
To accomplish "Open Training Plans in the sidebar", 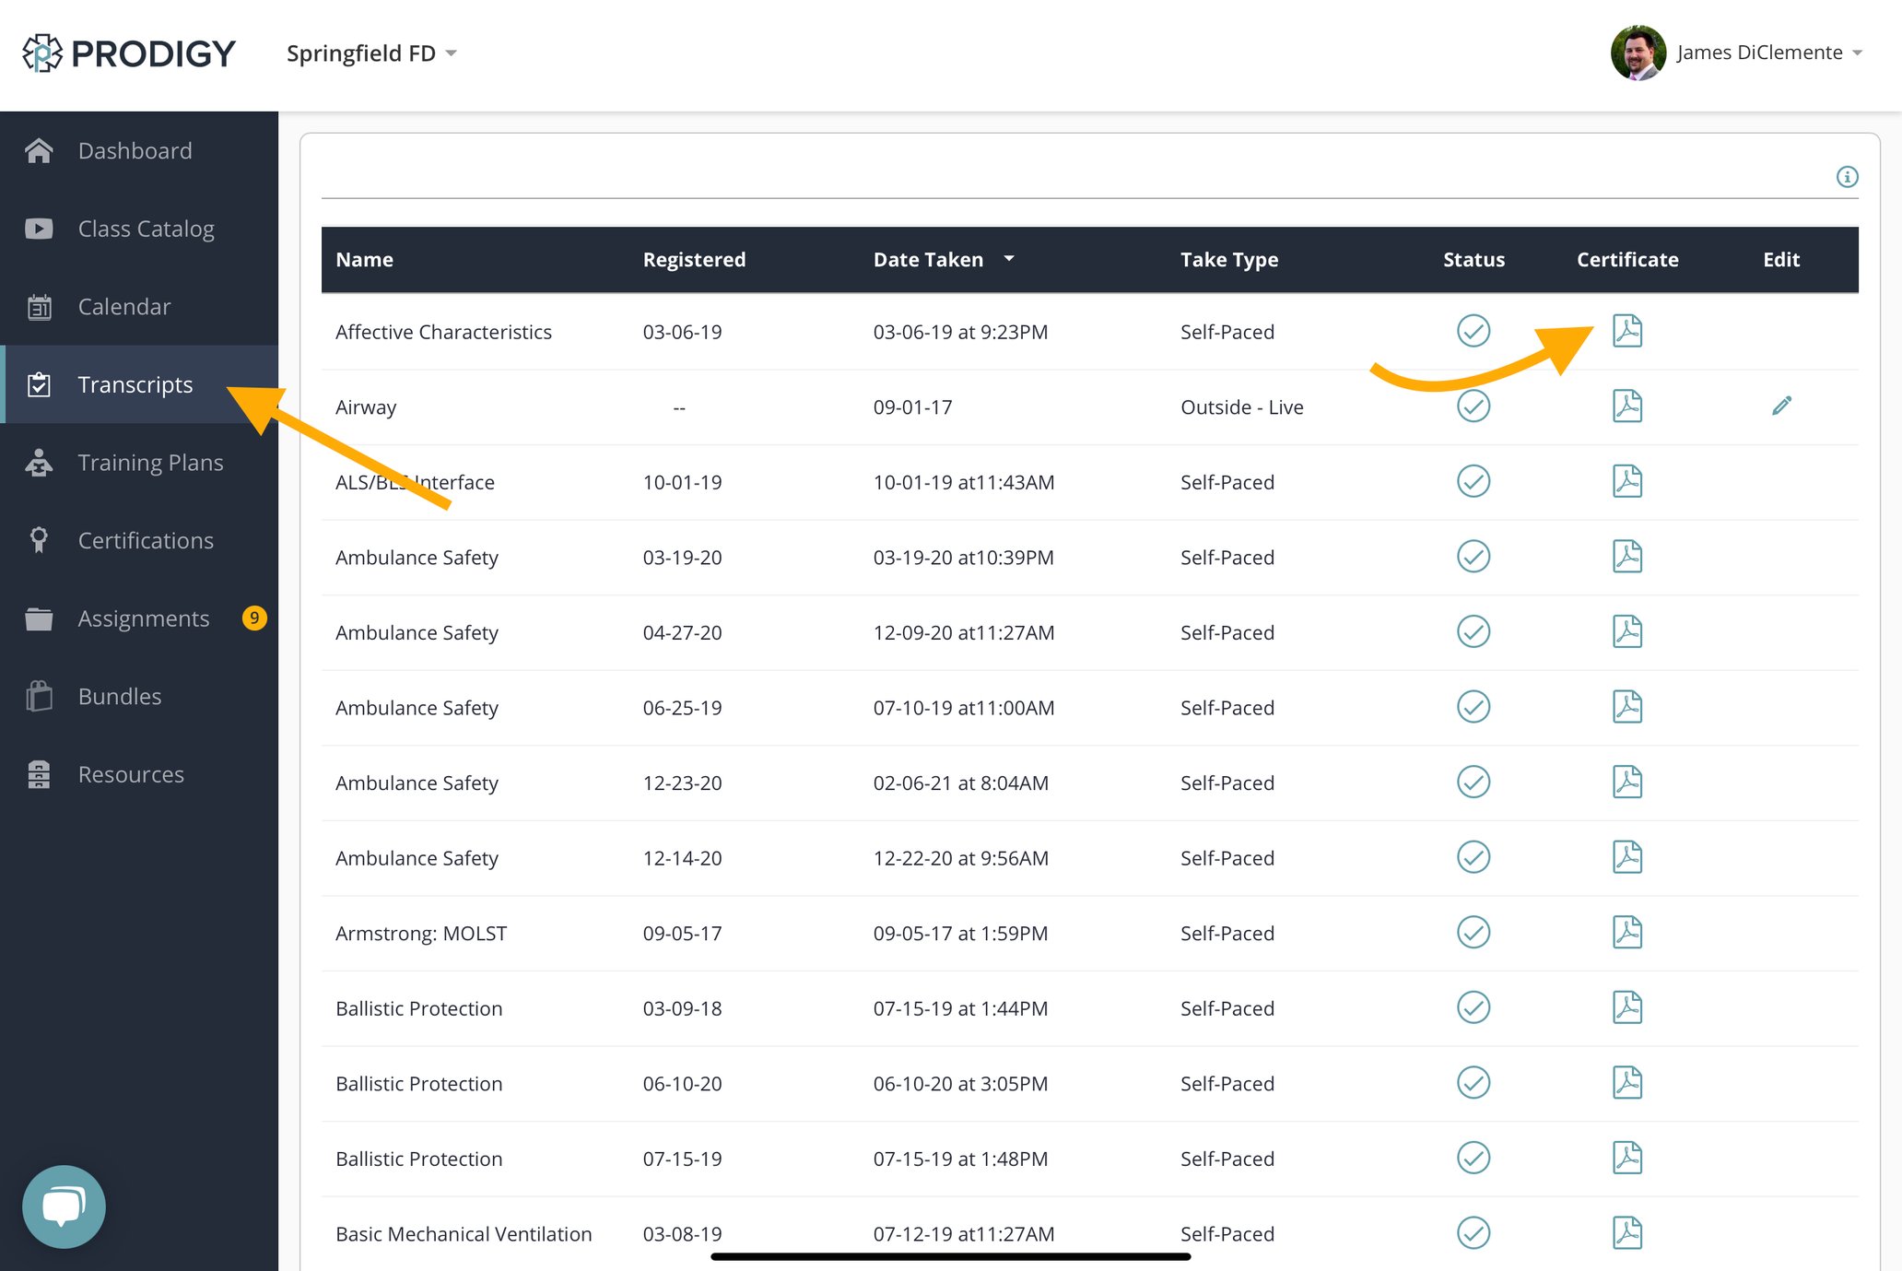I will [x=150, y=463].
